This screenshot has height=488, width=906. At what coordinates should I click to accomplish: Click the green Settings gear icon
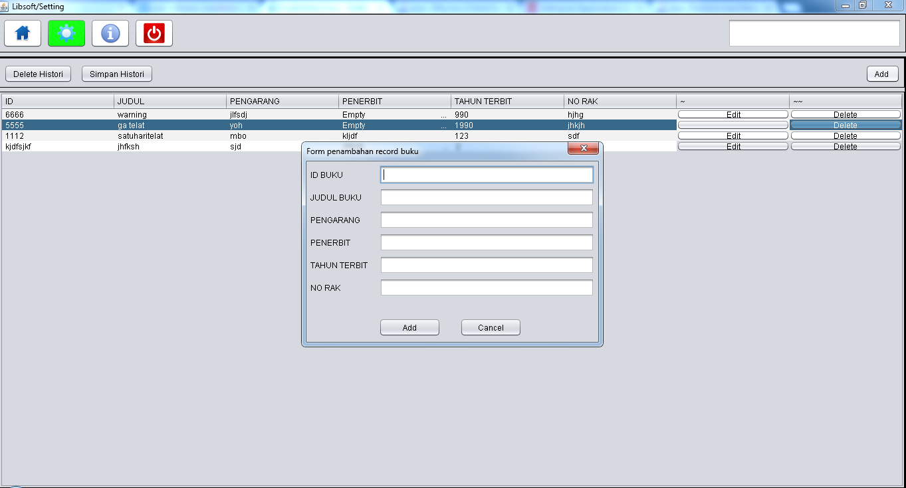click(66, 33)
